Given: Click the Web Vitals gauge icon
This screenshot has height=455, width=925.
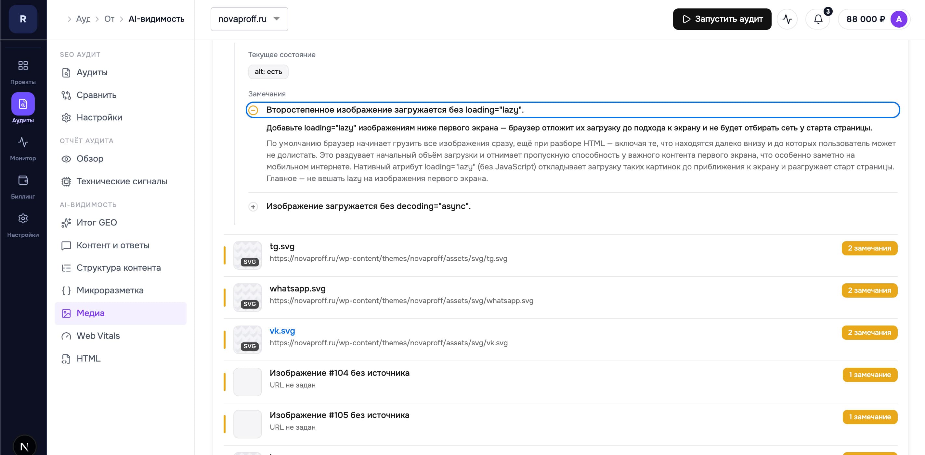Looking at the screenshot, I should [66, 336].
